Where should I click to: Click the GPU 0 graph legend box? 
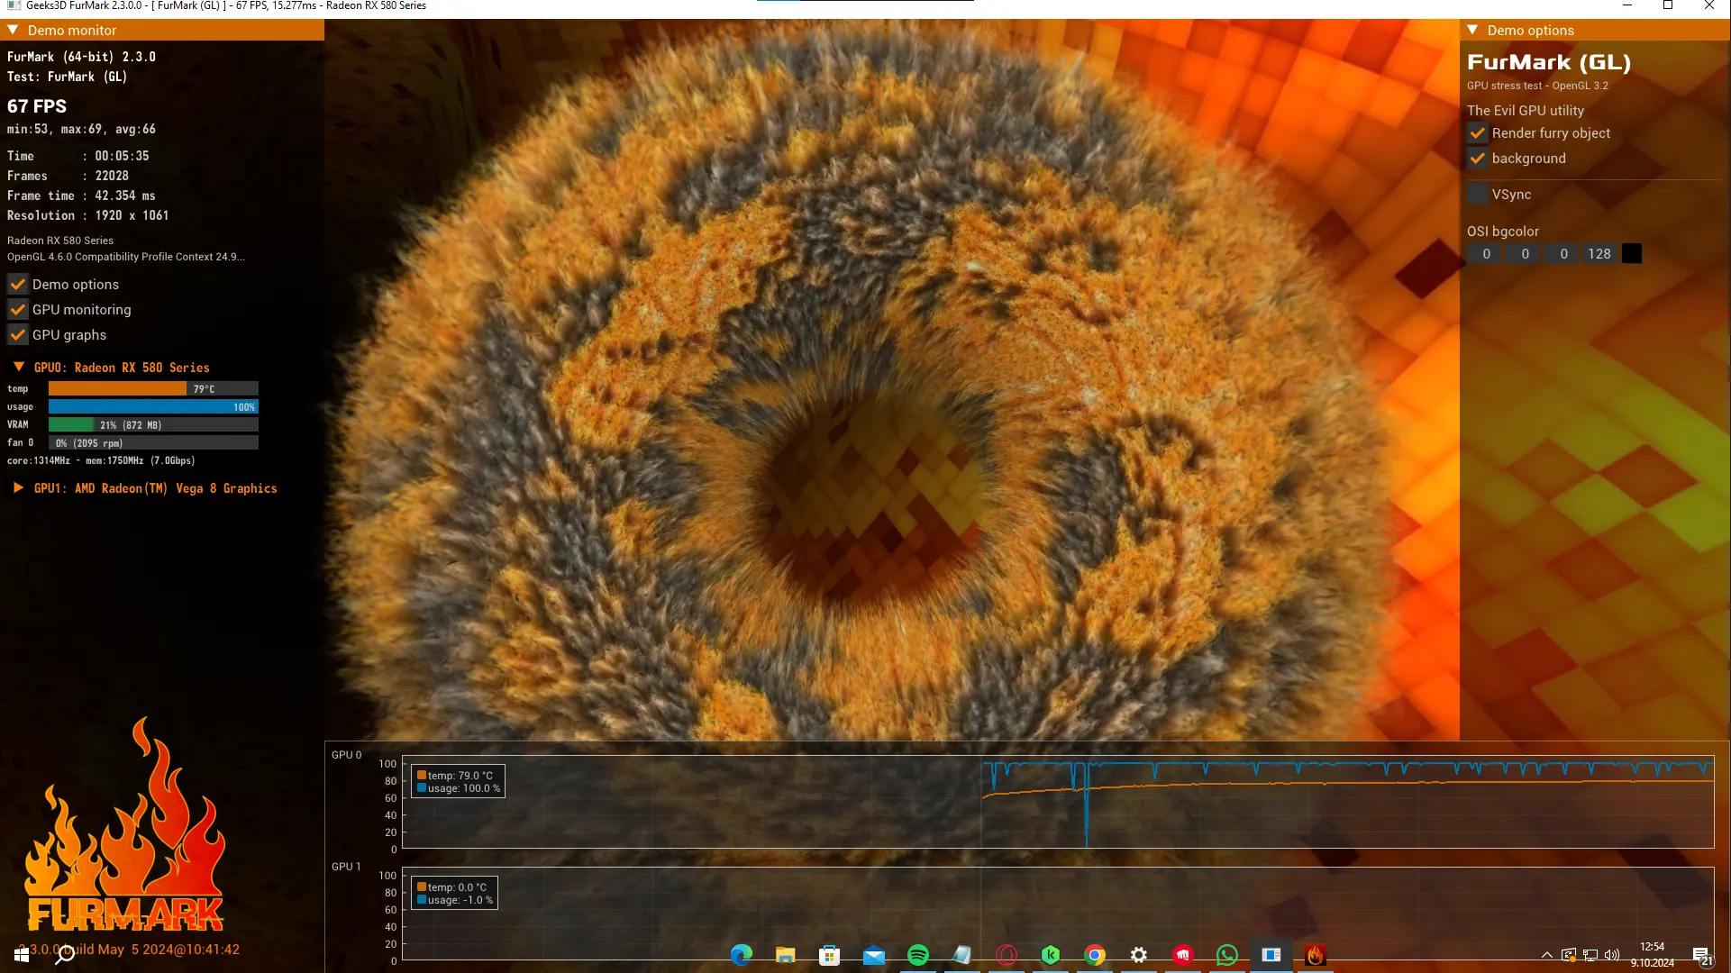458,781
